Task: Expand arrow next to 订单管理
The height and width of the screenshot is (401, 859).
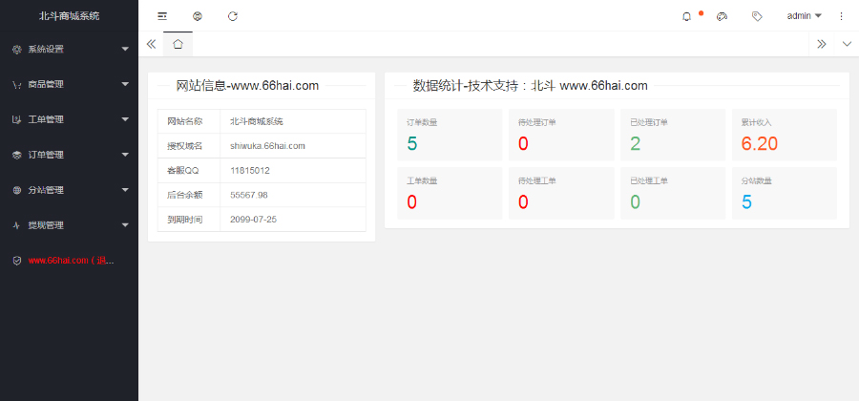Action: click(125, 155)
